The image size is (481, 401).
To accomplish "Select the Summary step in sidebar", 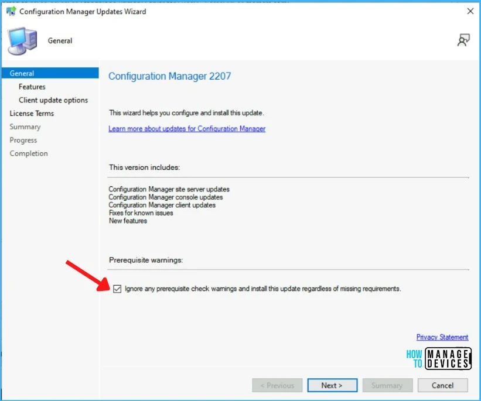I will (x=25, y=127).
